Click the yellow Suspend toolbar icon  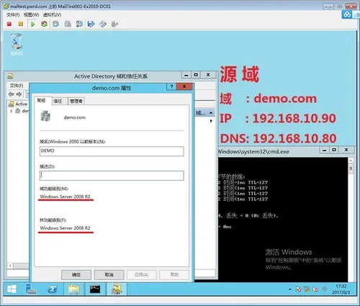click(21, 24)
